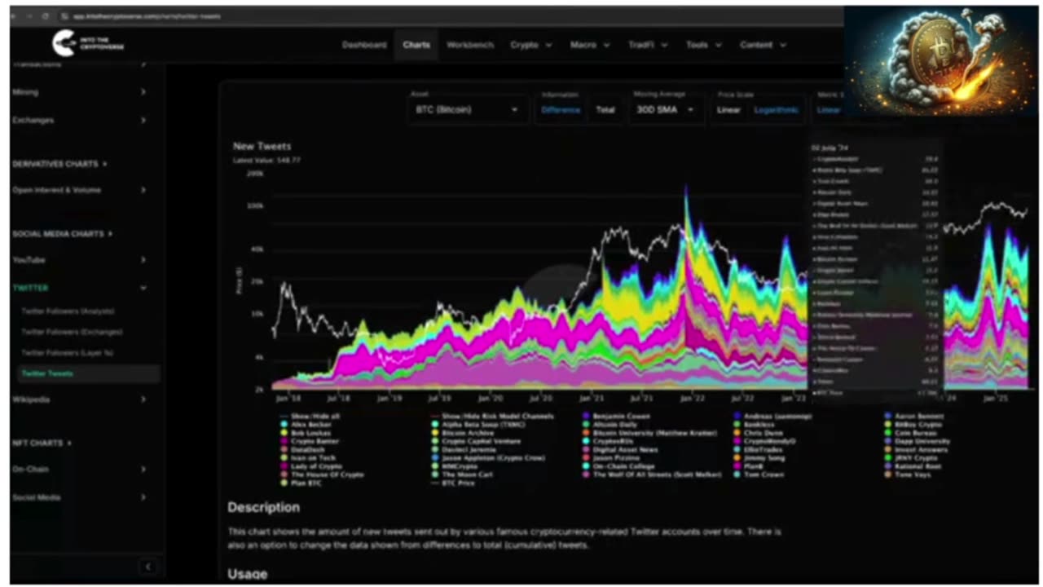Click The Moon Carl legend dot
The height and width of the screenshot is (587, 1043).
coord(435,474)
